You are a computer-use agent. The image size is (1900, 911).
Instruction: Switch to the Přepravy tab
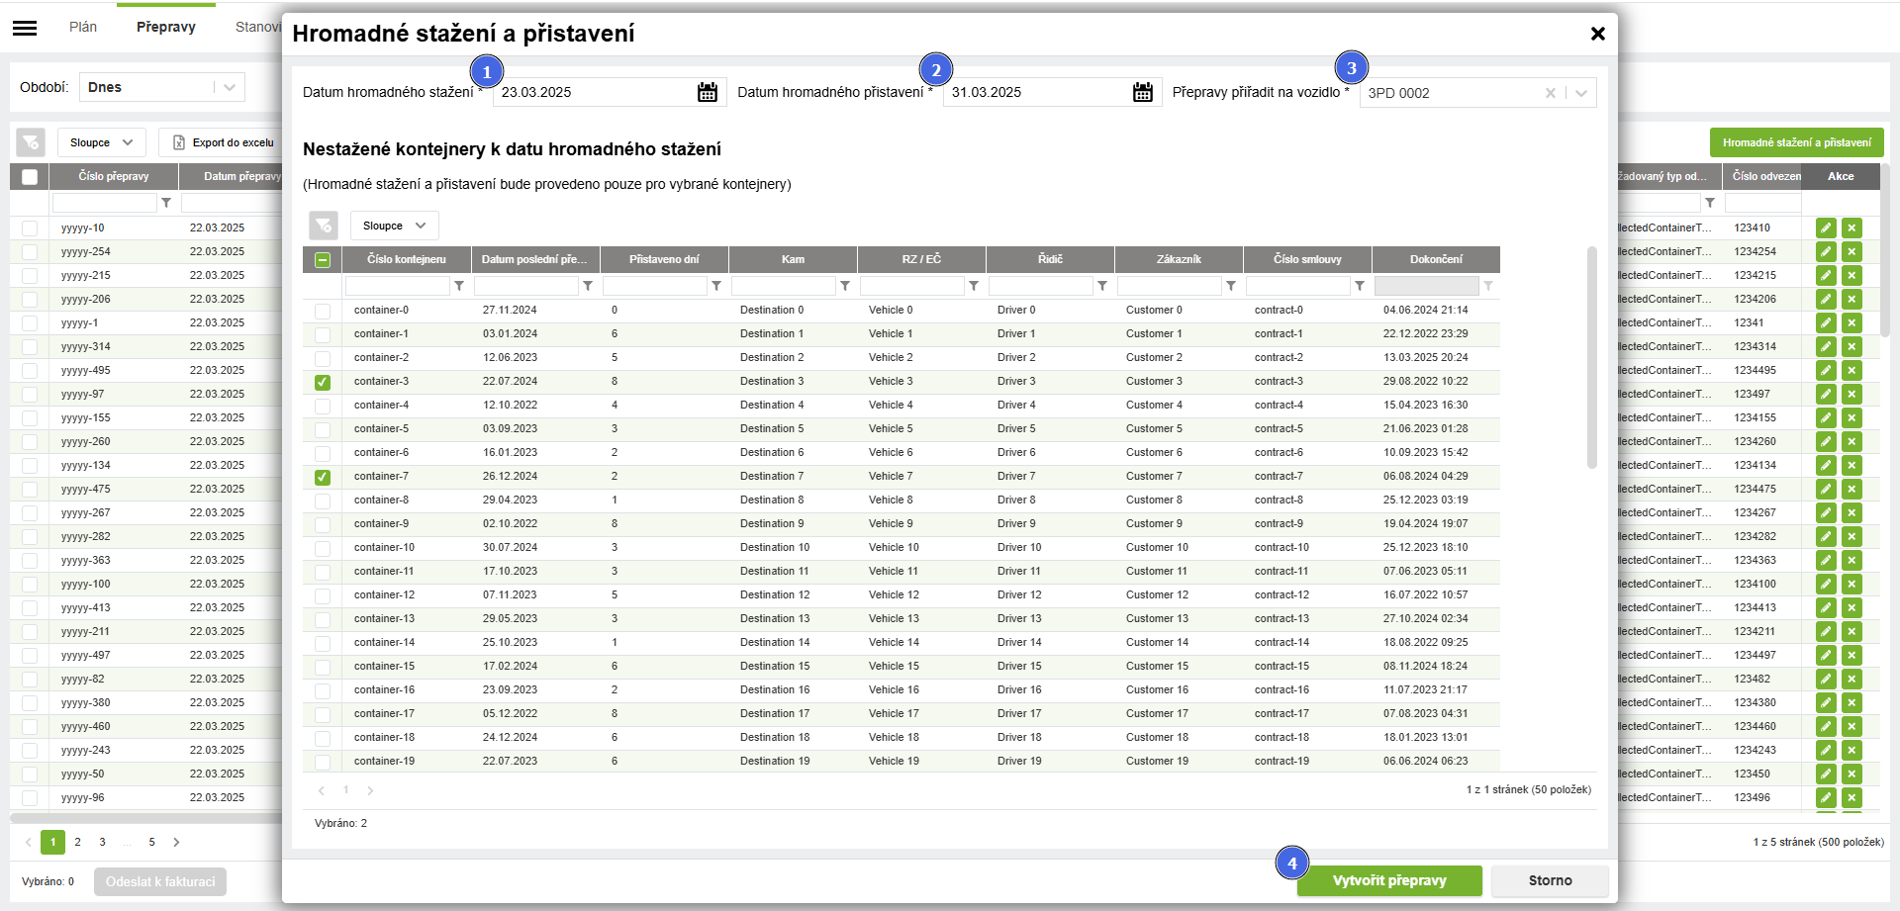tap(166, 27)
